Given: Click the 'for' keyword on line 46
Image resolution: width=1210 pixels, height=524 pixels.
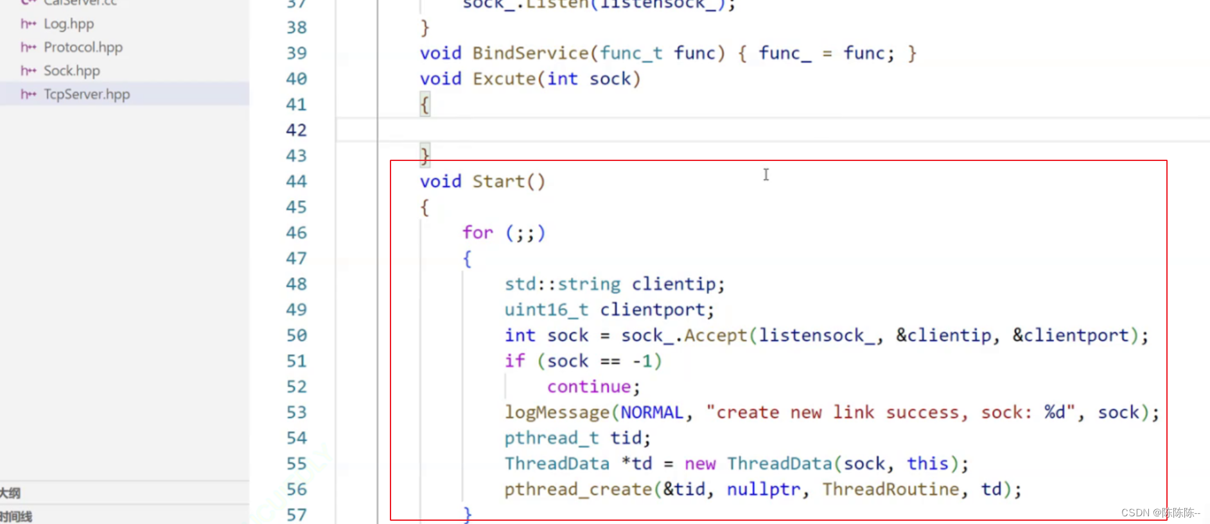Looking at the screenshot, I should click(x=478, y=233).
